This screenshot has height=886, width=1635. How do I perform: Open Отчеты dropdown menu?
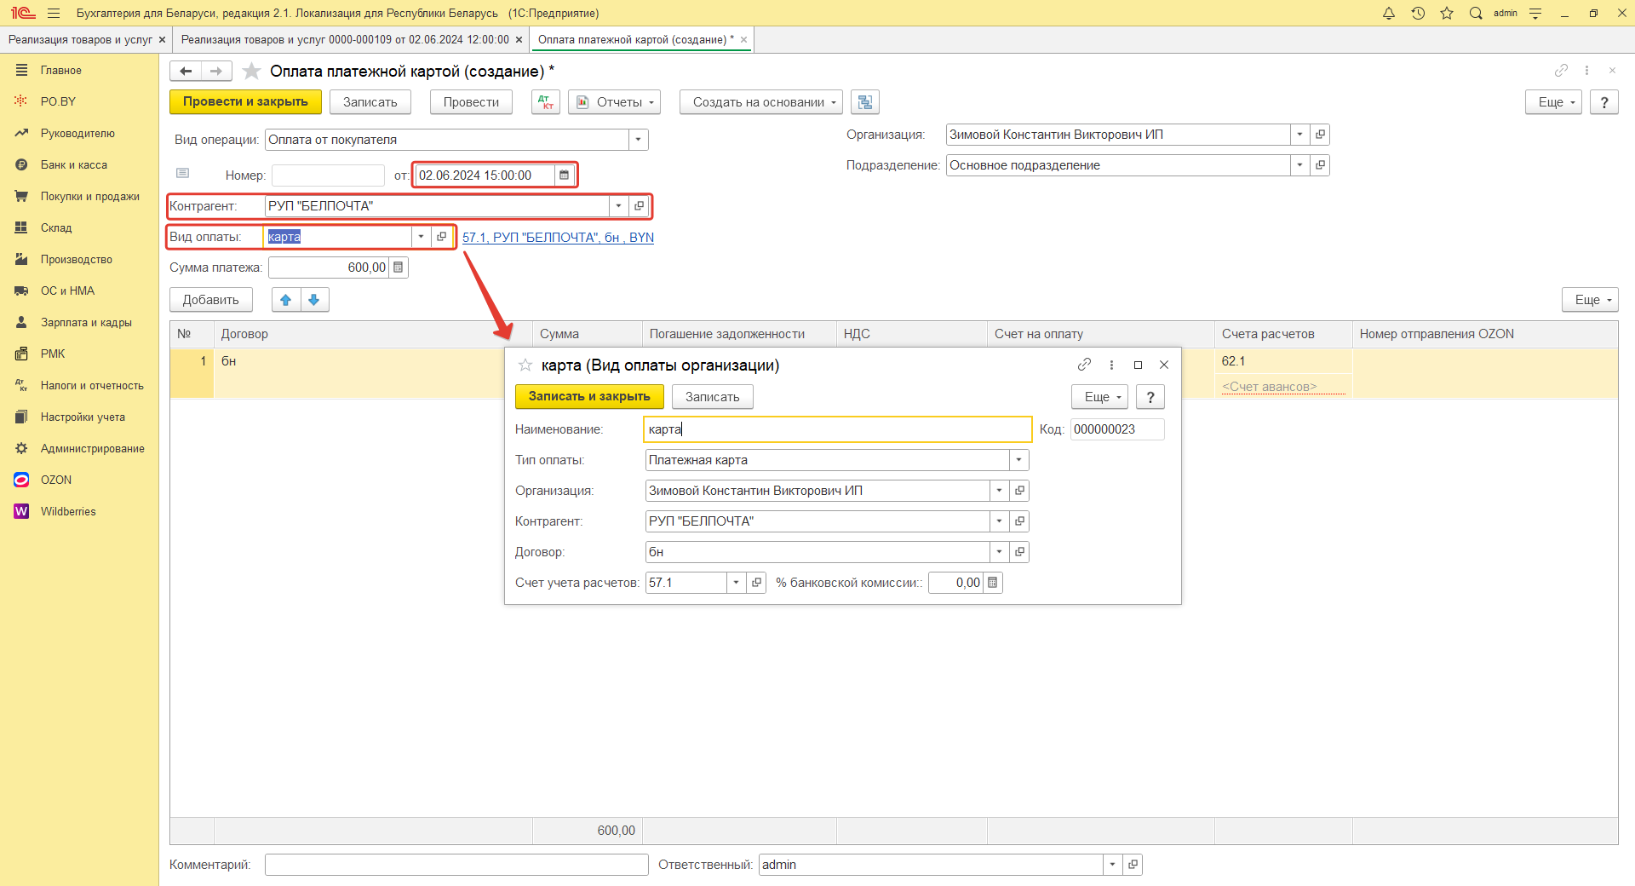615,102
